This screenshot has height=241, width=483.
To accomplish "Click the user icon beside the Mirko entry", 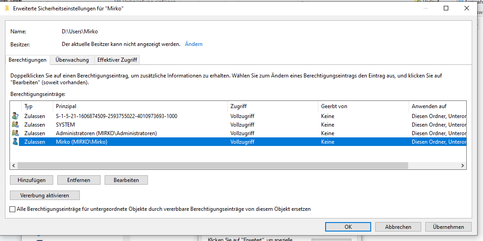I will click(15, 142).
